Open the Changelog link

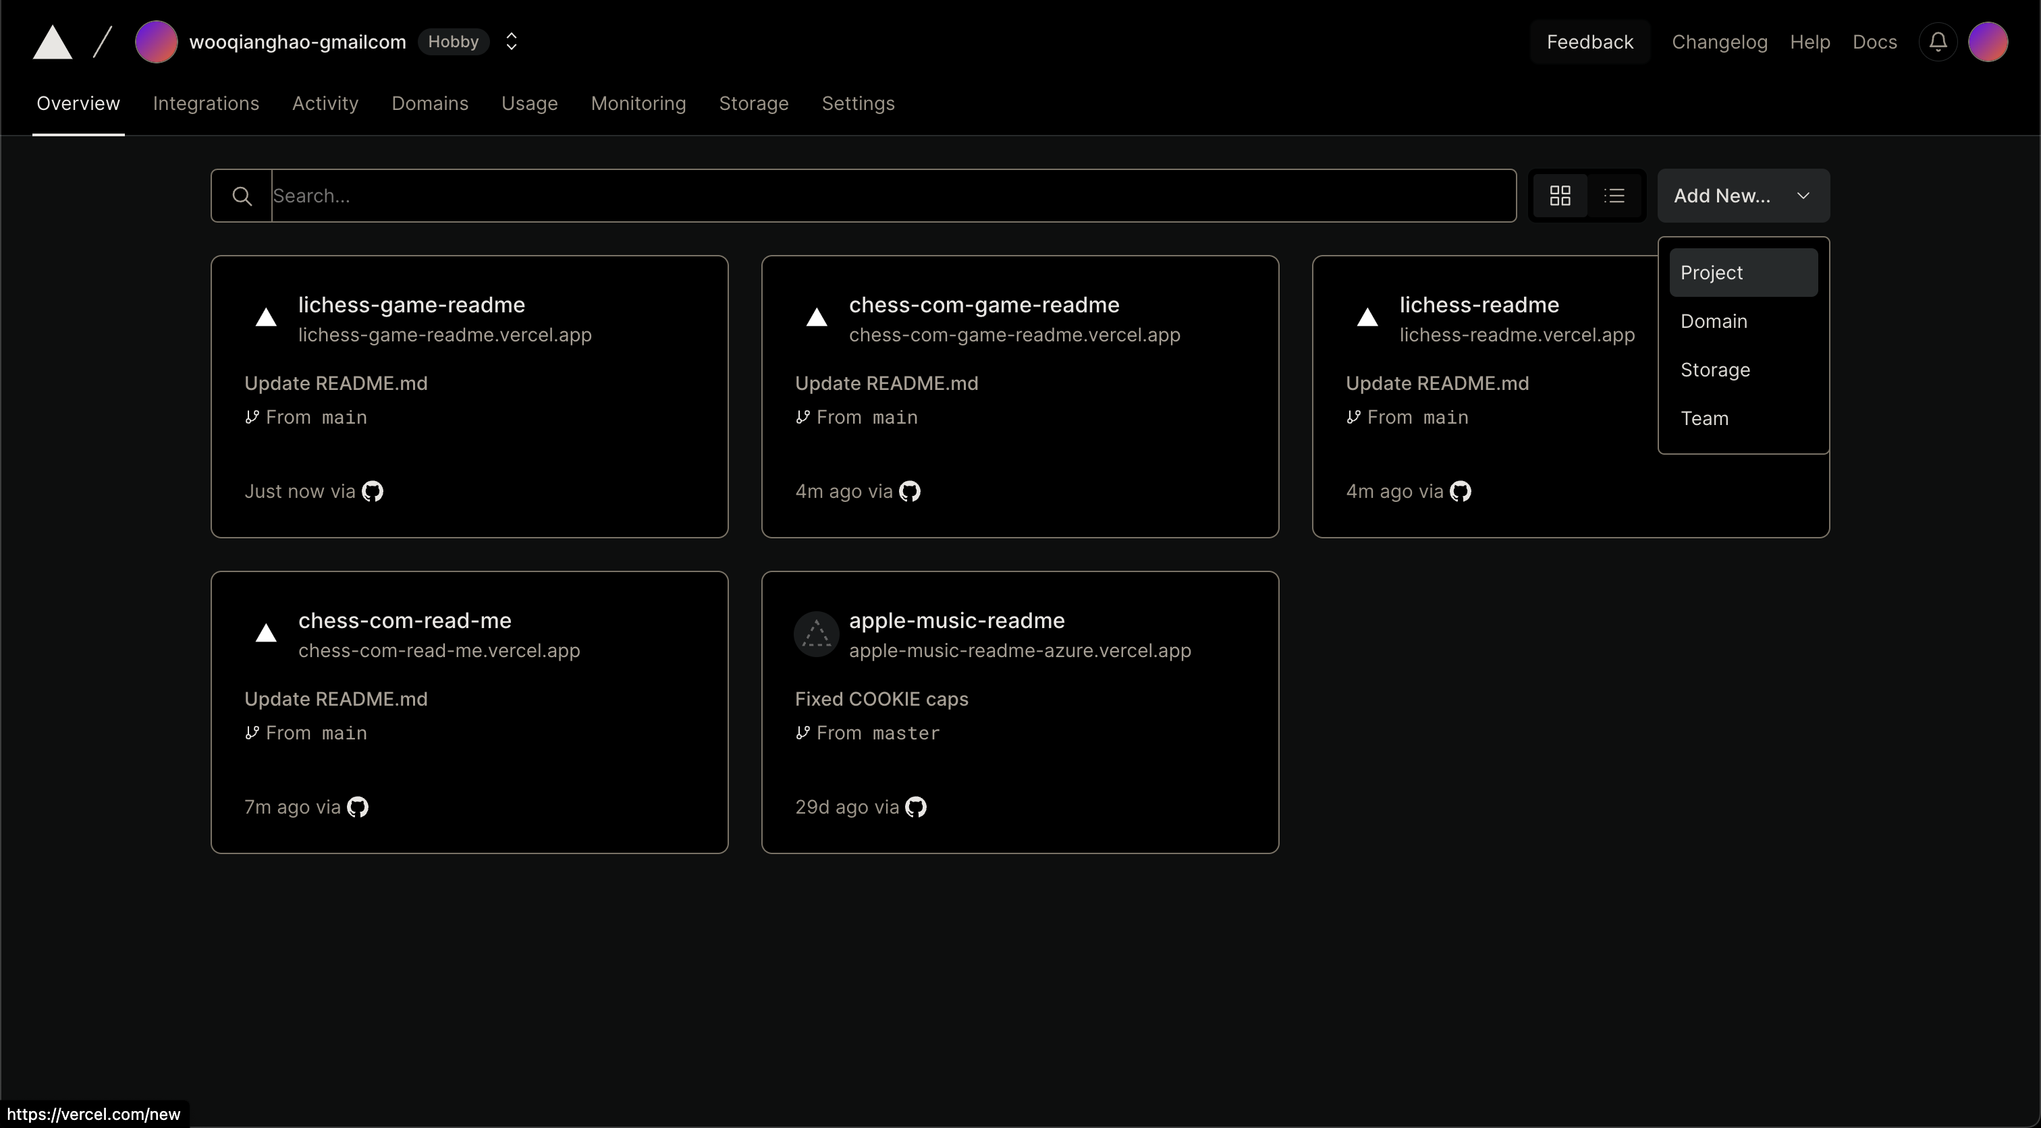1719,42
